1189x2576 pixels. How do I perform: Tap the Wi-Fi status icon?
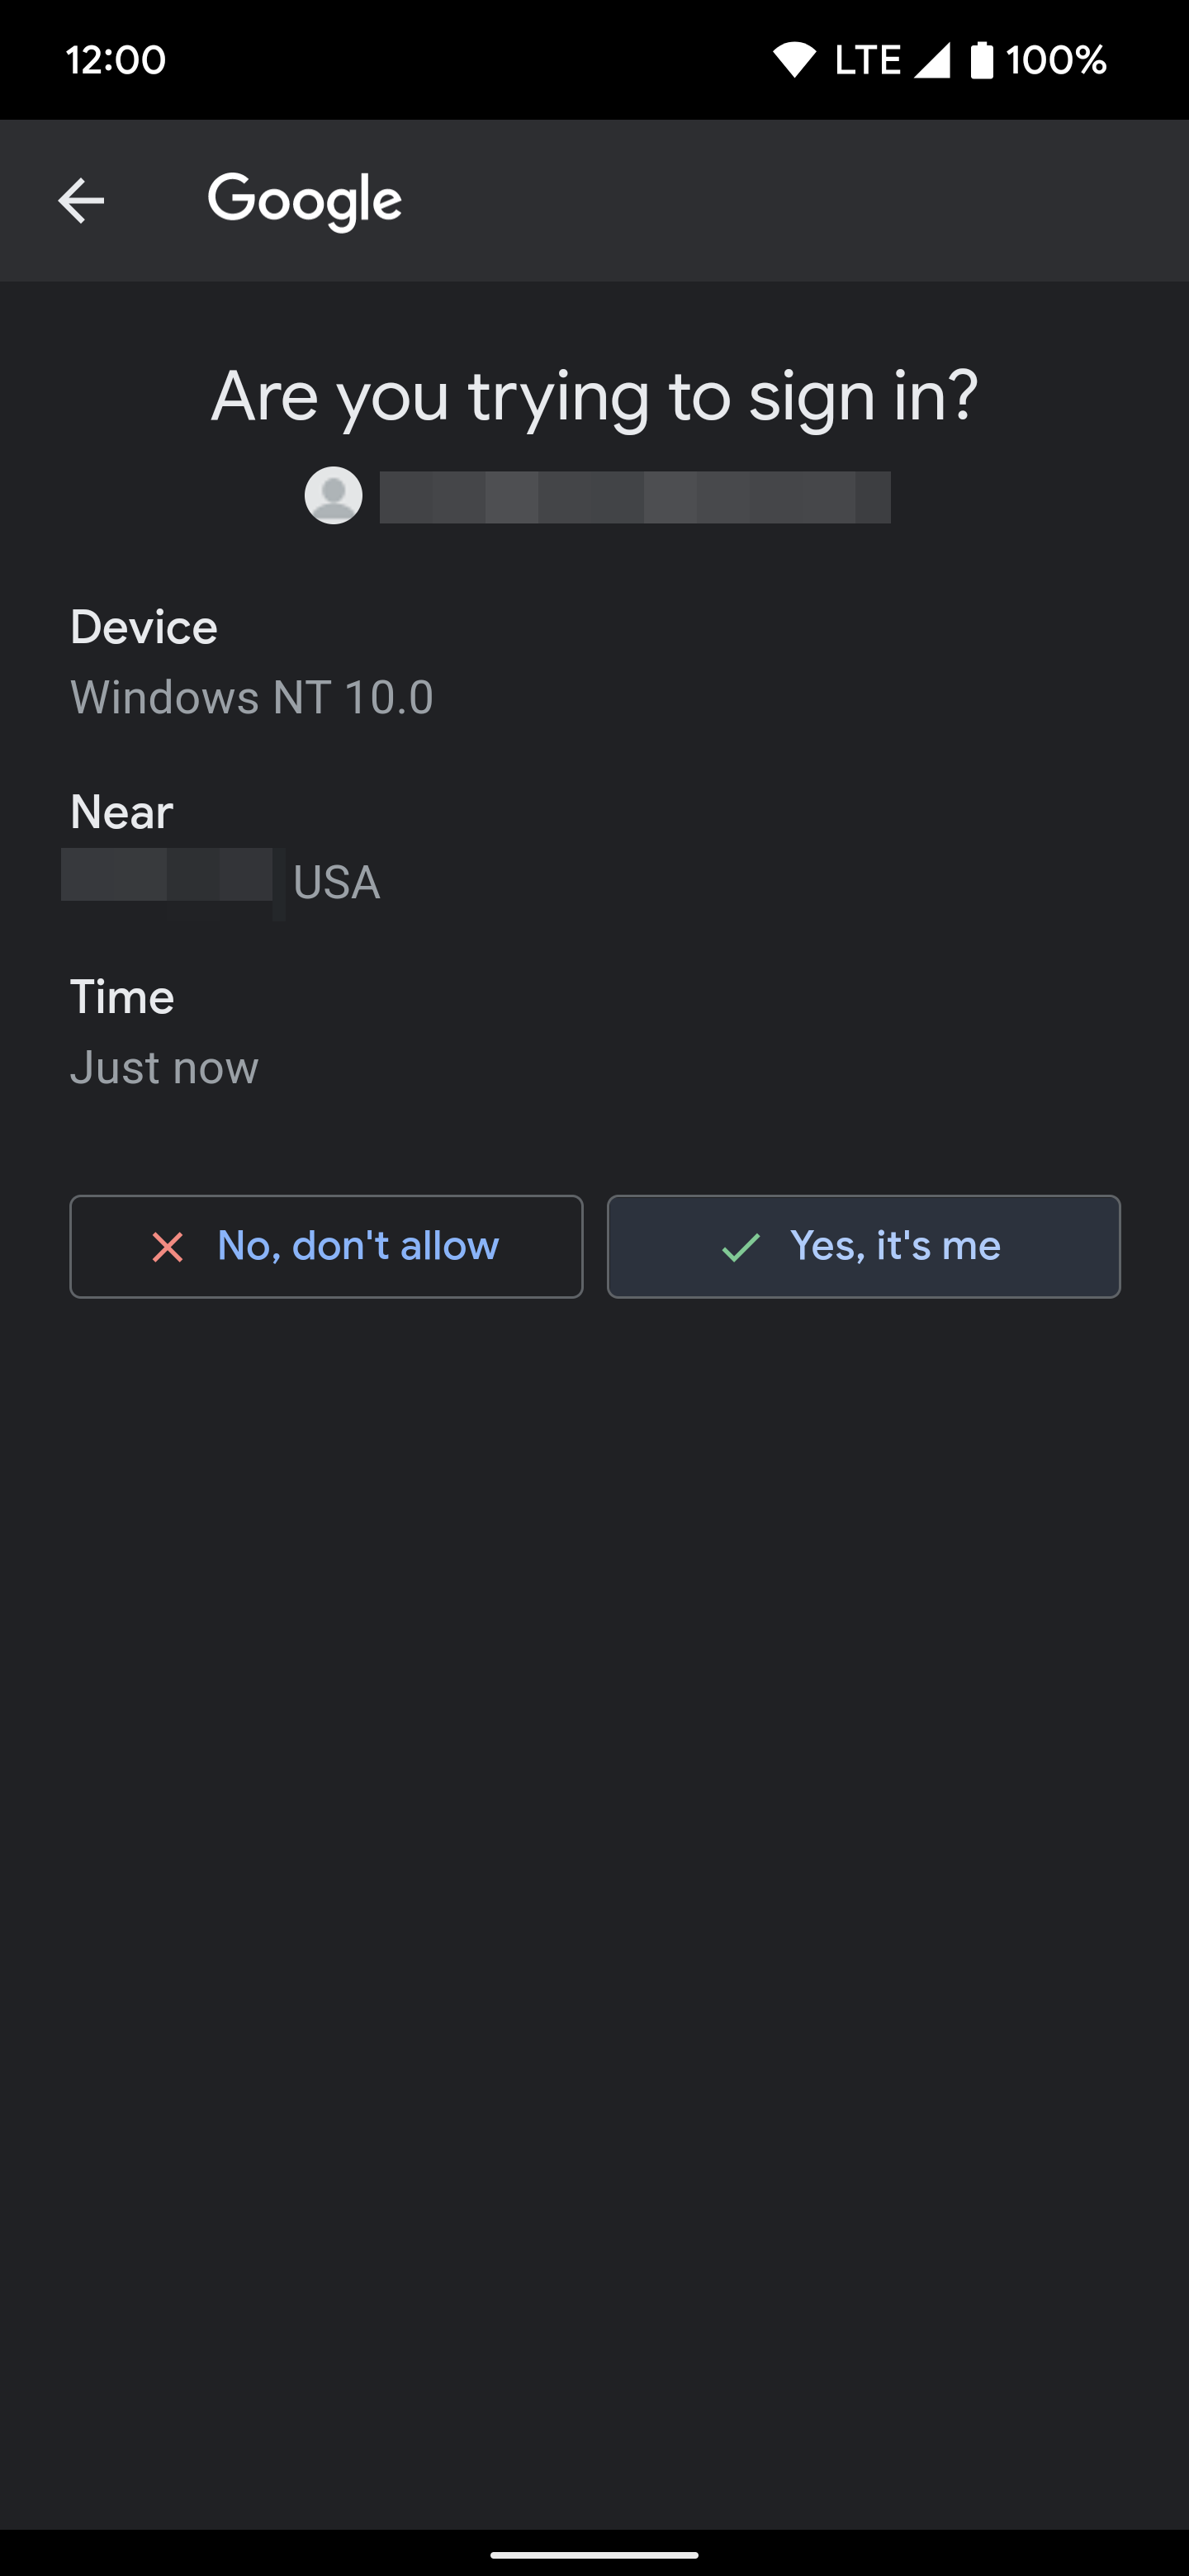coord(795,60)
